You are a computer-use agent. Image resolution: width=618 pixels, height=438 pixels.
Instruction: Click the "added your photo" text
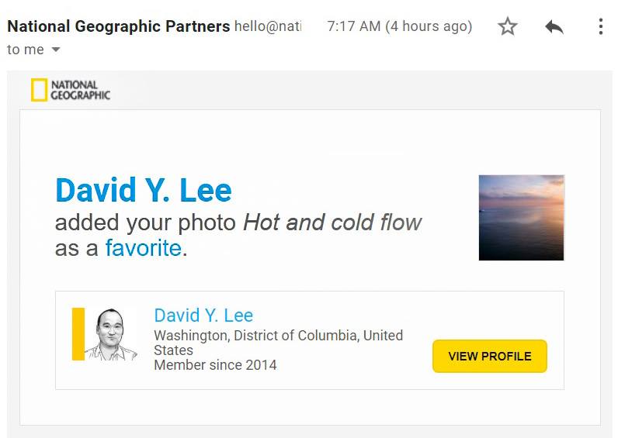click(x=145, y=223)
